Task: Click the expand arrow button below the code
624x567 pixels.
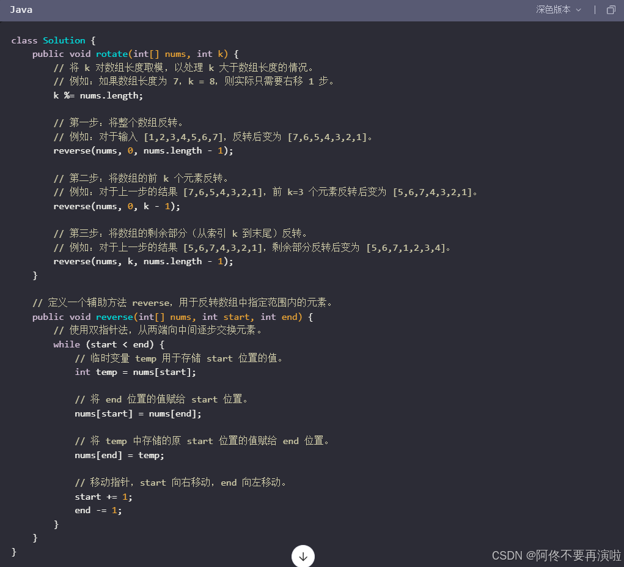Action: [x=303, y=556]
